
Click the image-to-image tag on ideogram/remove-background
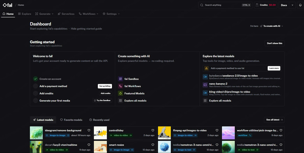point(57,135)
